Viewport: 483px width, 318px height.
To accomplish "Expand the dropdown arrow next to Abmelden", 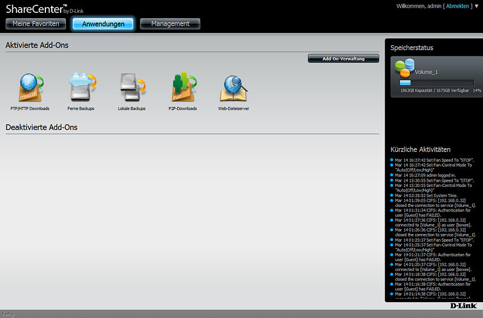I will (x=477, y=6).
